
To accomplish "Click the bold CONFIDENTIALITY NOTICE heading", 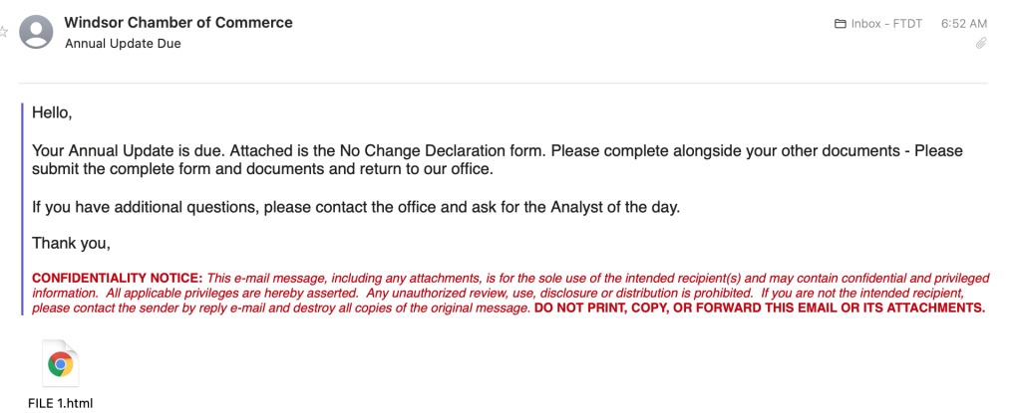I will click(118, 278).
